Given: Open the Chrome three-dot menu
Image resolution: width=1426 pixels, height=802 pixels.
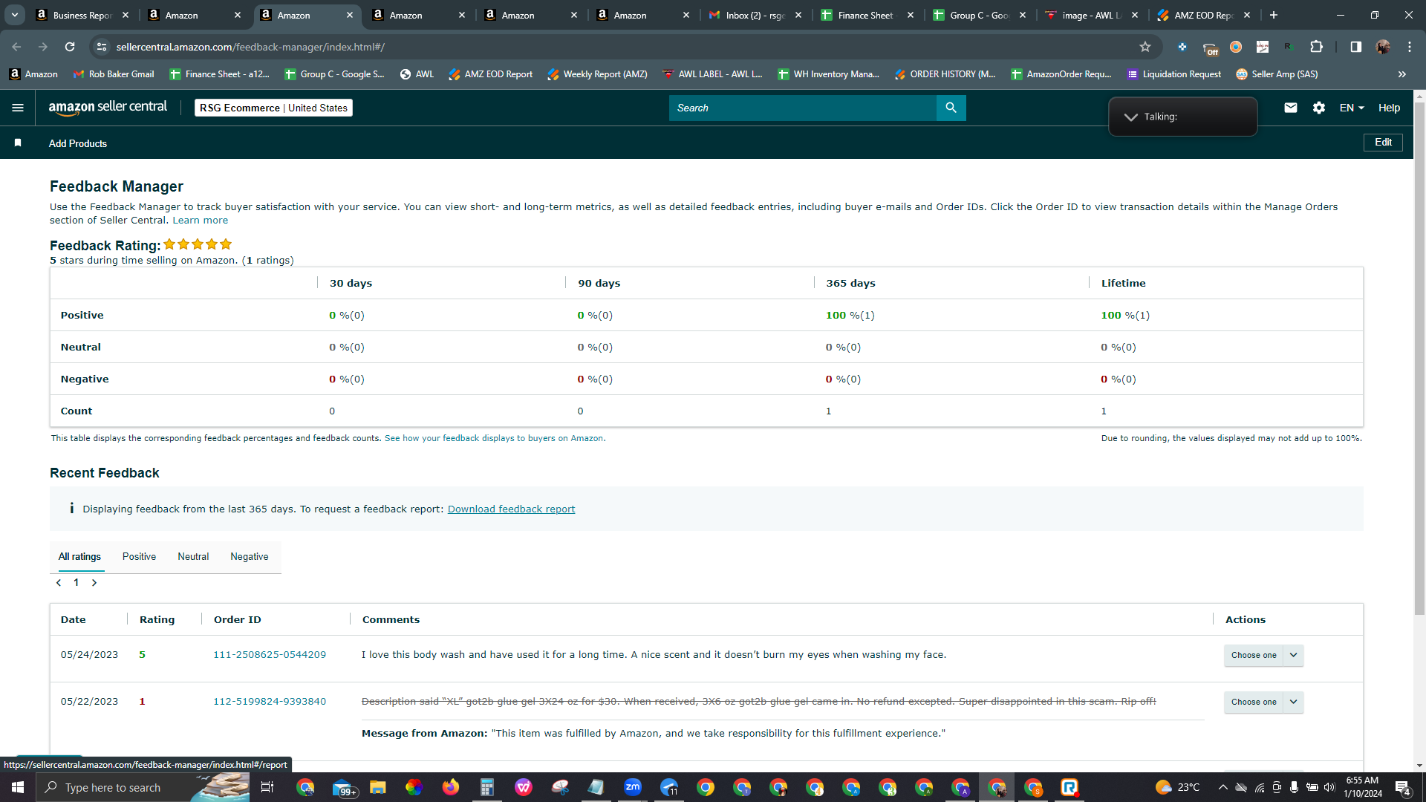Looking at the screenshot, I should click(x=1410, y=47).
